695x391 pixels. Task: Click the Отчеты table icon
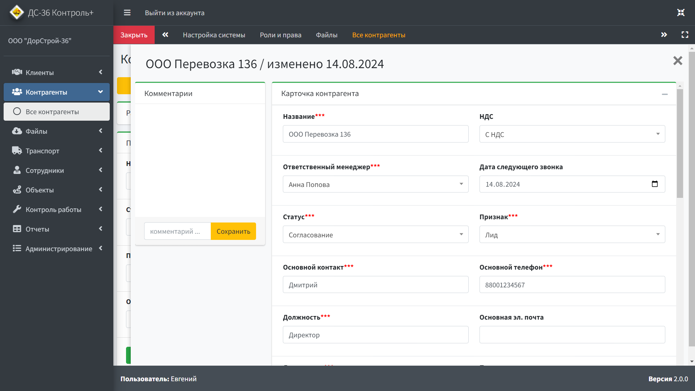17,229
